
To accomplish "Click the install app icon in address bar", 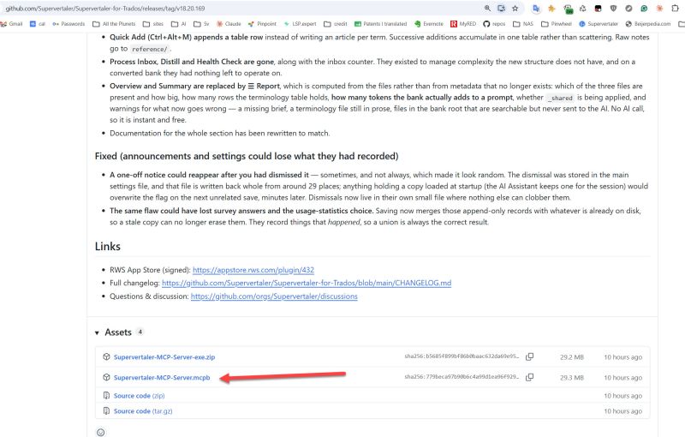I will pos(501,9).
